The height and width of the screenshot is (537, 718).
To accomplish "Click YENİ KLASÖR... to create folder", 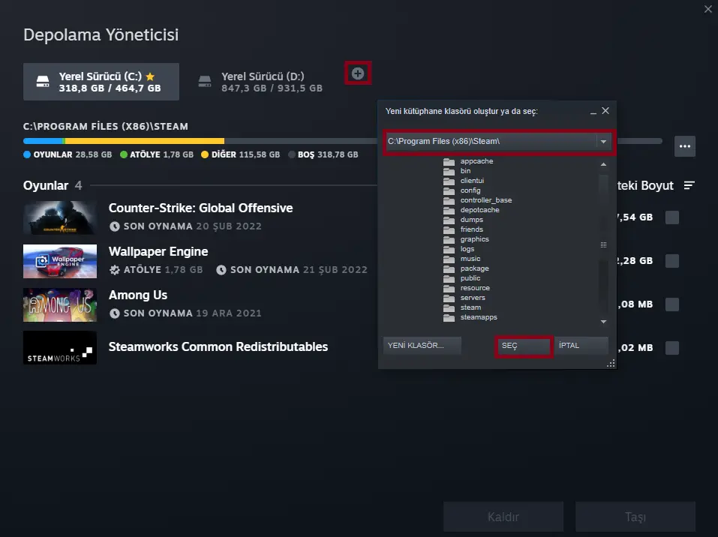I will 422,346.
